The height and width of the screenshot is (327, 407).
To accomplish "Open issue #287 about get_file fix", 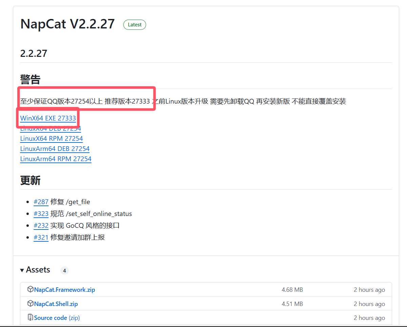I will tap(41, 202).
